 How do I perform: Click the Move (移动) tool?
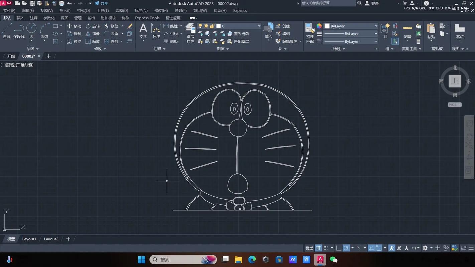(74, 26)
